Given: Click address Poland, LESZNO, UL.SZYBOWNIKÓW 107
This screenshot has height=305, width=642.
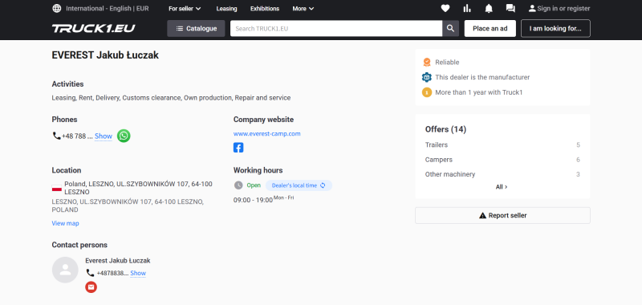Looking at the screenshot, I should [138, 188].
